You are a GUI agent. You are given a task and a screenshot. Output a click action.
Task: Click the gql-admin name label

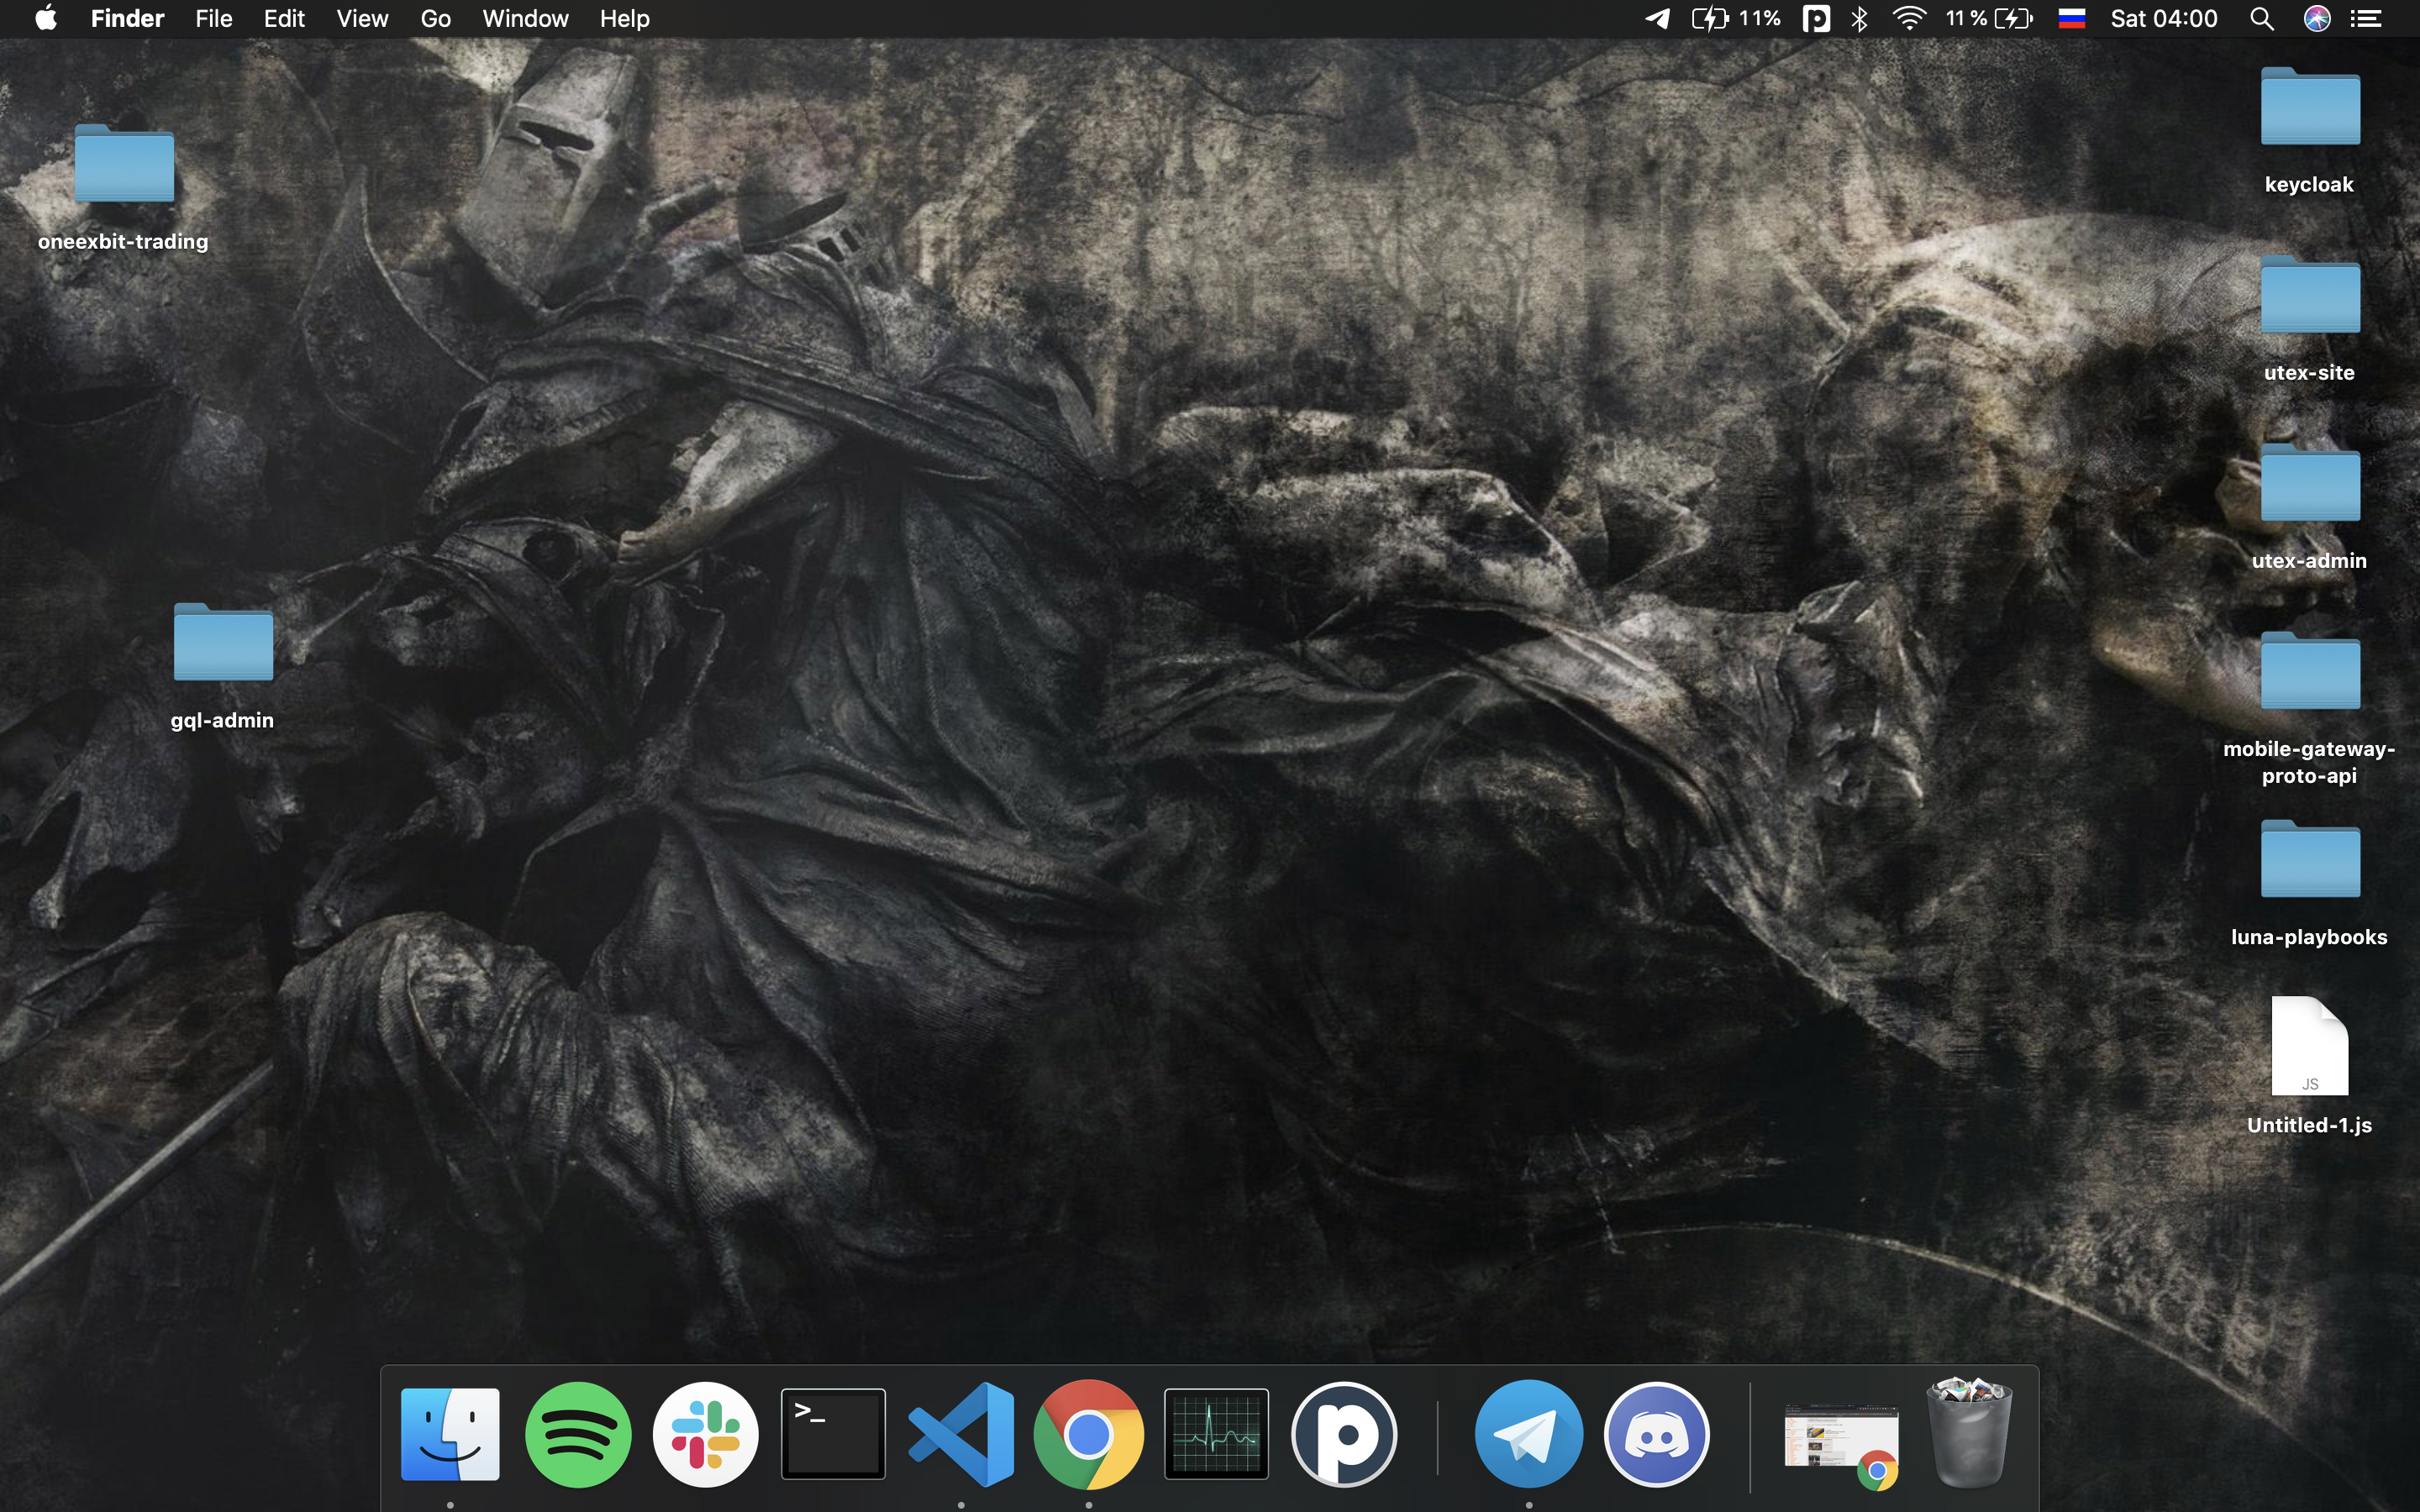pyautogui.click(x=222, y=720)
